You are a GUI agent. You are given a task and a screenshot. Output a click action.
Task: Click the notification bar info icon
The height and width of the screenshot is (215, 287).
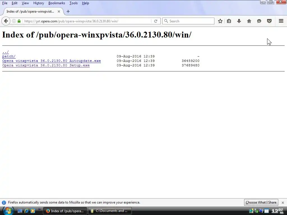pos(4,203)
